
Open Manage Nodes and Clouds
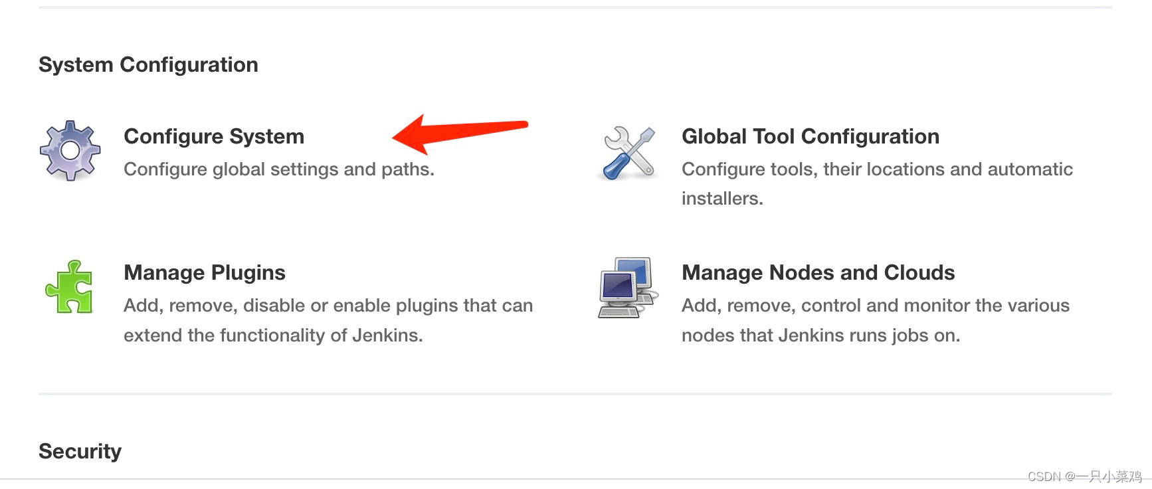coord(818,272)
